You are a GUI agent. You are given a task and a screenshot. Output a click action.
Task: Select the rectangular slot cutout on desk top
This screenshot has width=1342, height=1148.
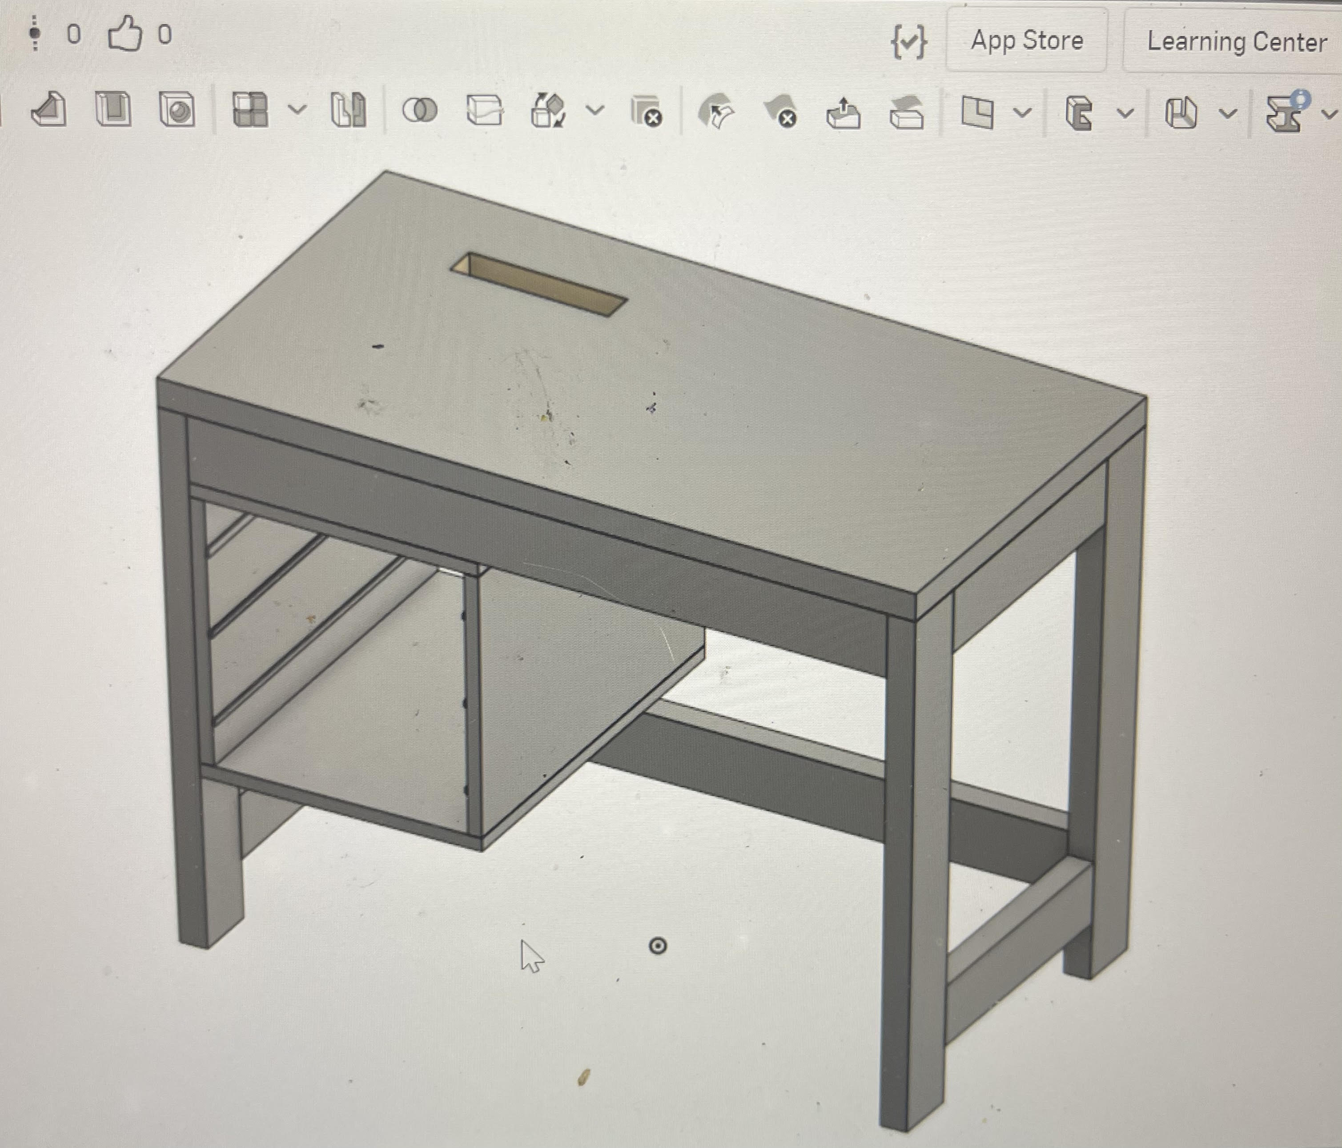(539, 285)
